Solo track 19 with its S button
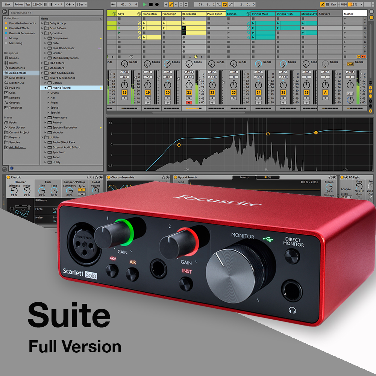376x376 pixels. (x=148, y=98)
